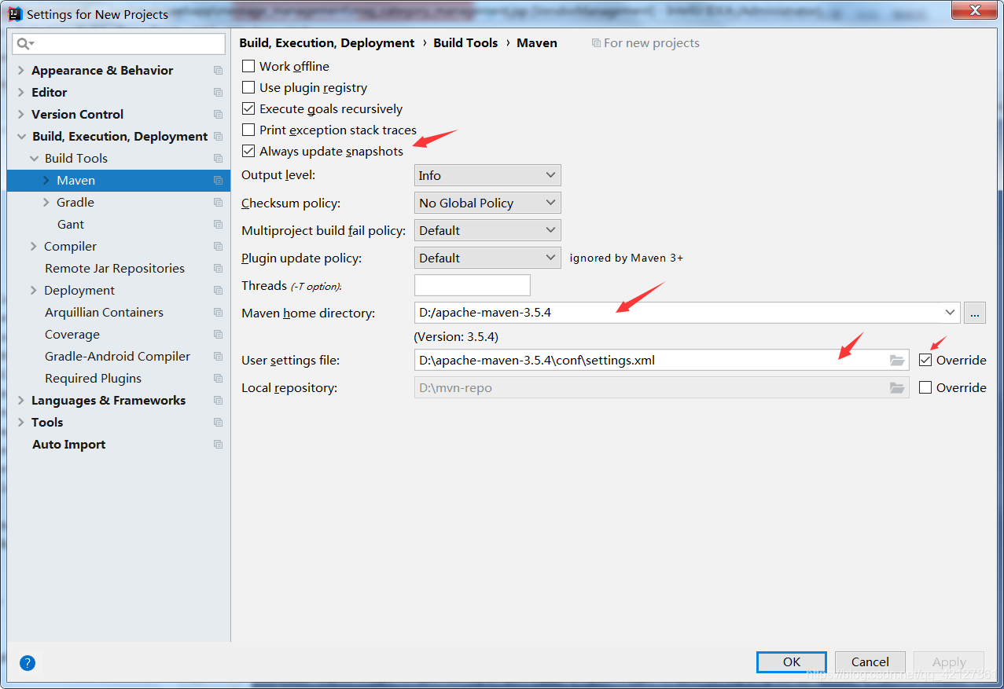The height and width of the screenshot is (689, 1004).
Task: Open the Plugin update policy dropdown
Action: 487,258
